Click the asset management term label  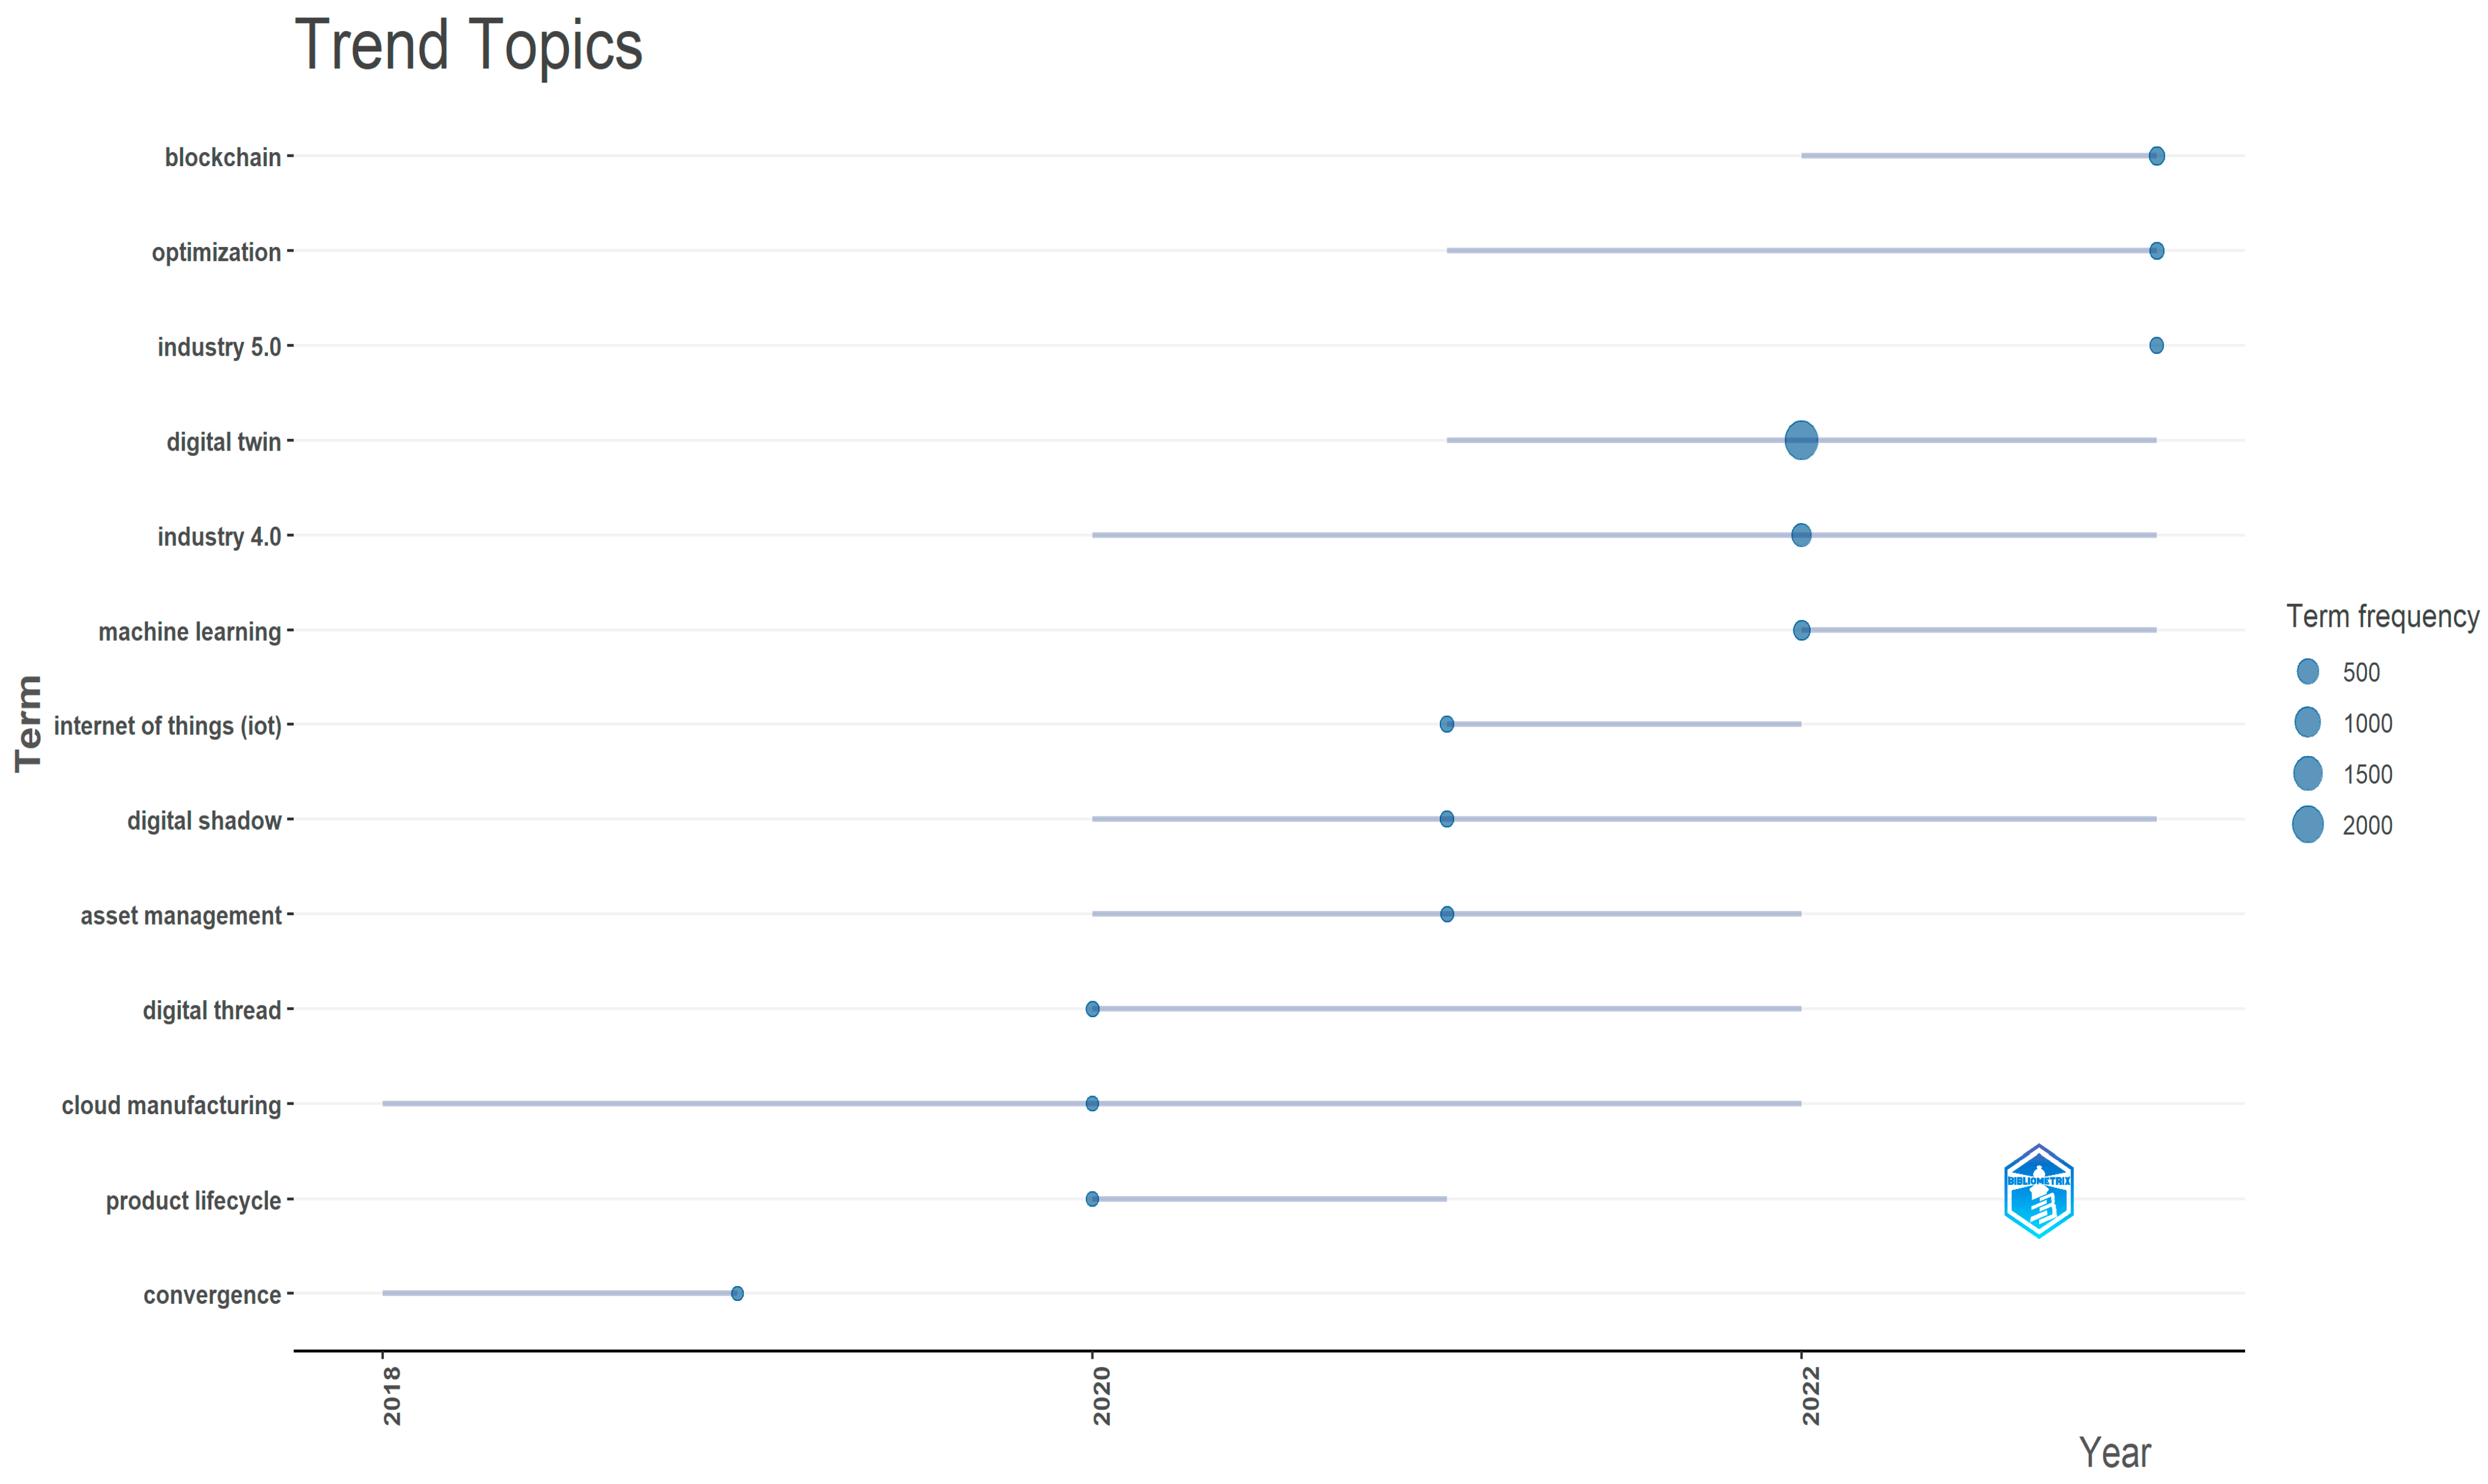coord(181,916)
